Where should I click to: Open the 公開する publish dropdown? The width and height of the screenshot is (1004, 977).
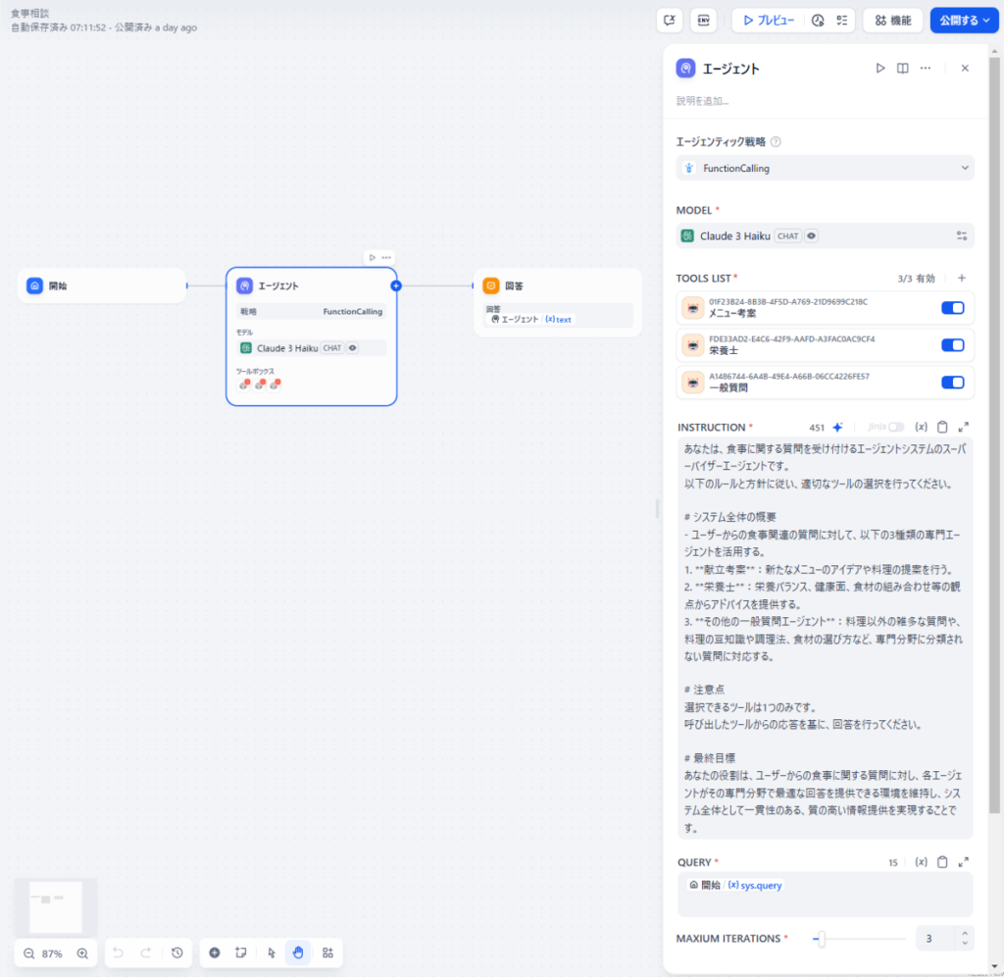(x=964, y=20)
